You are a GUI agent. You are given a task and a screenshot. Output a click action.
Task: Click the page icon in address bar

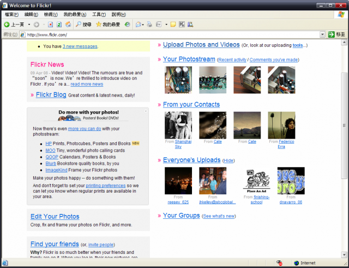[22, 34]
